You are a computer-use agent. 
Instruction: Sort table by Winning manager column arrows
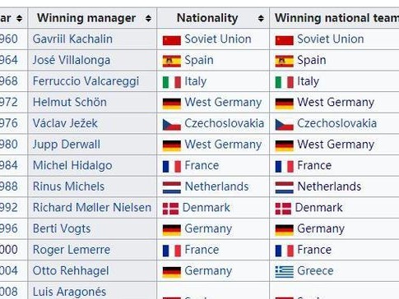pos(148,18)
